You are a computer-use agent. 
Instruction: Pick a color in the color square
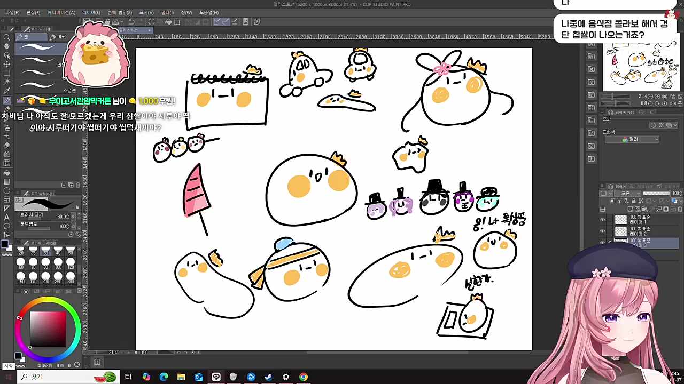coord(48,329)
